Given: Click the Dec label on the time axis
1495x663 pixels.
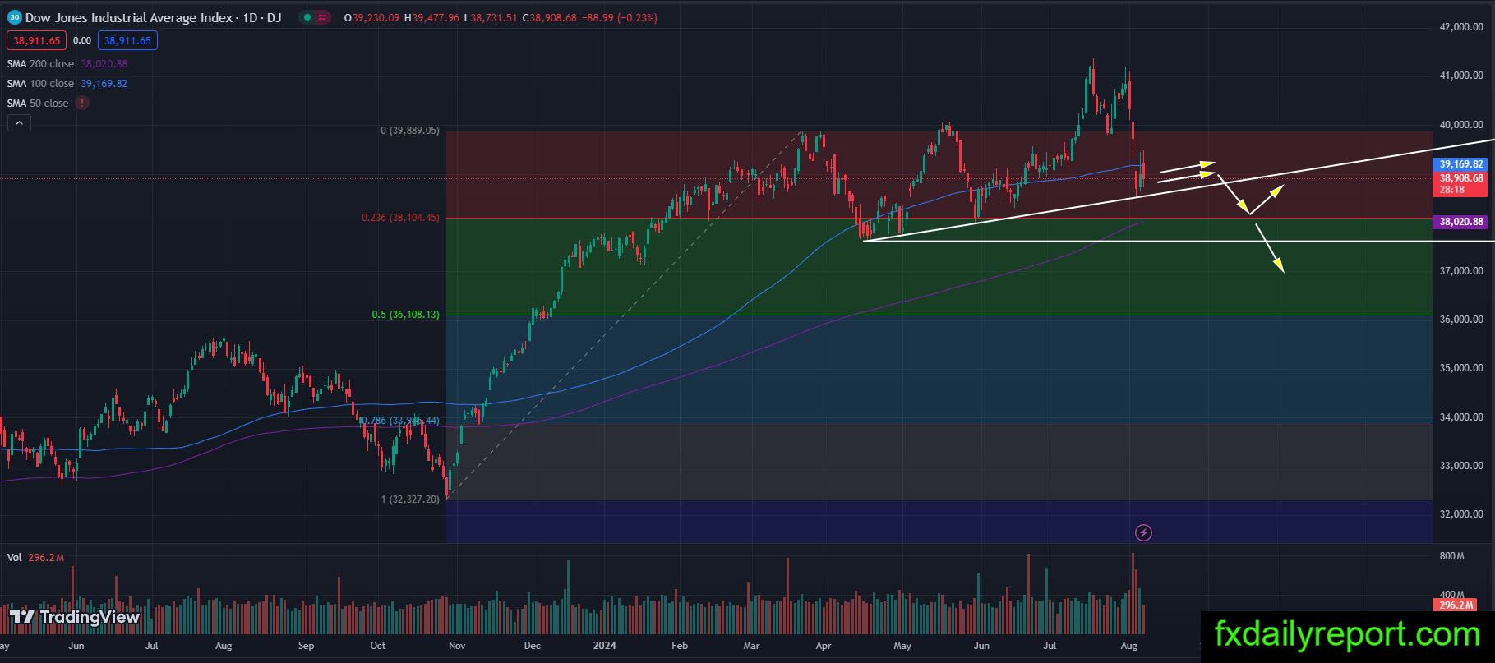Looking at the screenshot, I should [x=532, y=646].
